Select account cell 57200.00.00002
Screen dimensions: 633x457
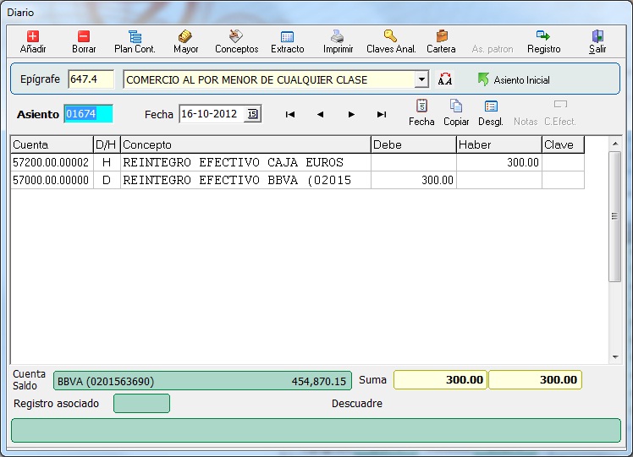point(52,162)
